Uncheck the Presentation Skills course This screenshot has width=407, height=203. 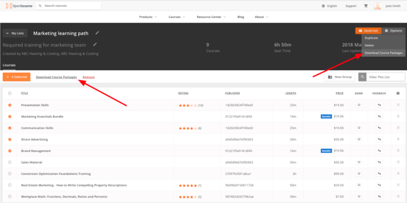click(x=10, y=105)
